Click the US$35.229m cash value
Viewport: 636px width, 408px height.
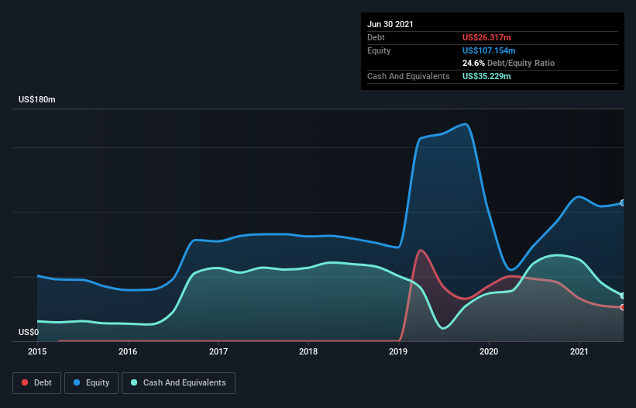click(486, 76)
